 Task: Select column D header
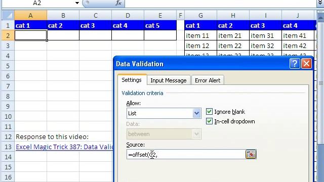coord(128,16)
